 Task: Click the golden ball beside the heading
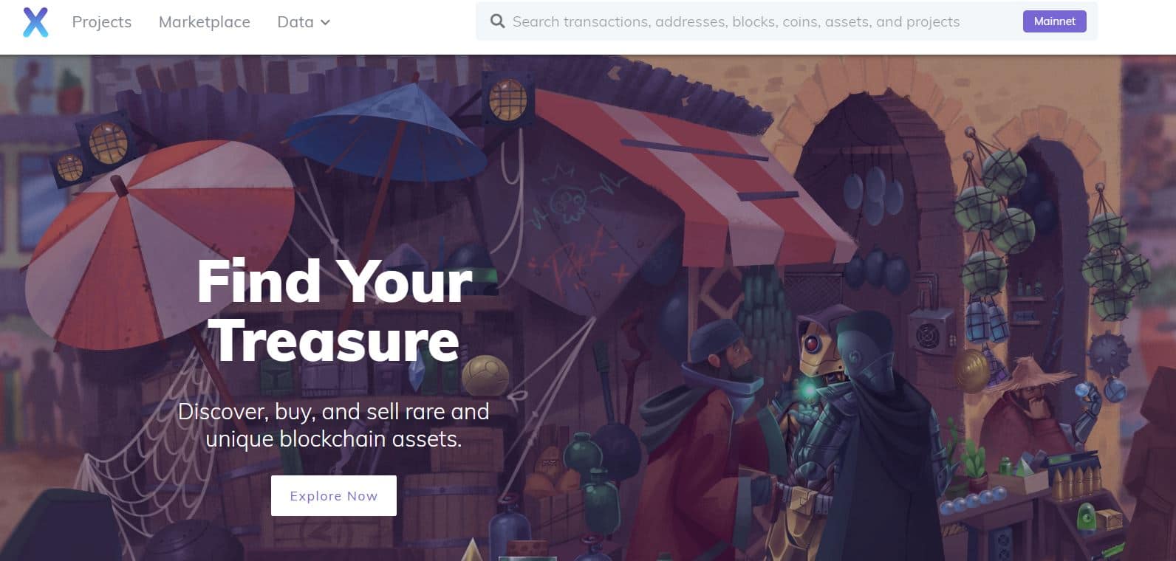click(485, 375)
